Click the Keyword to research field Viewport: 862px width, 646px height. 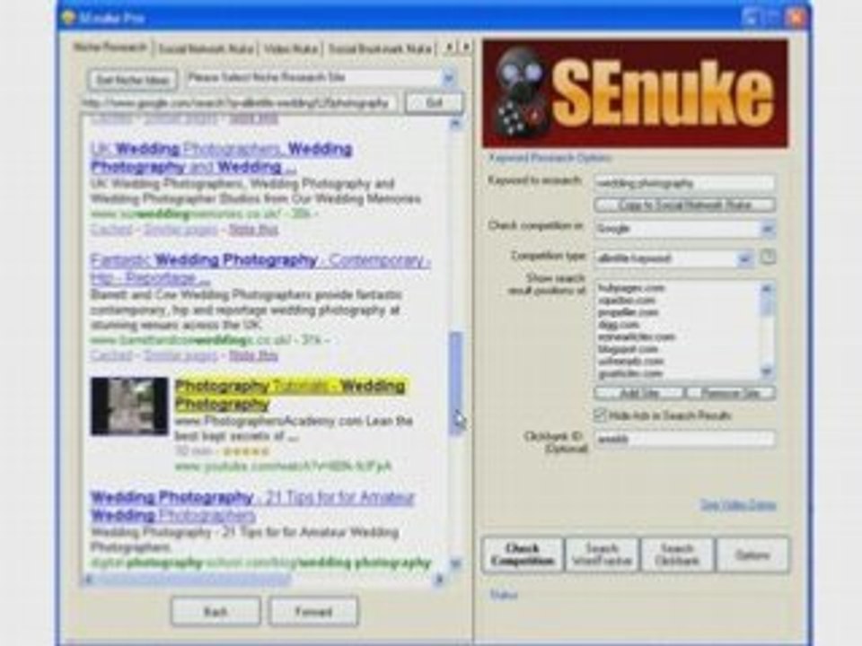[684, 183]
